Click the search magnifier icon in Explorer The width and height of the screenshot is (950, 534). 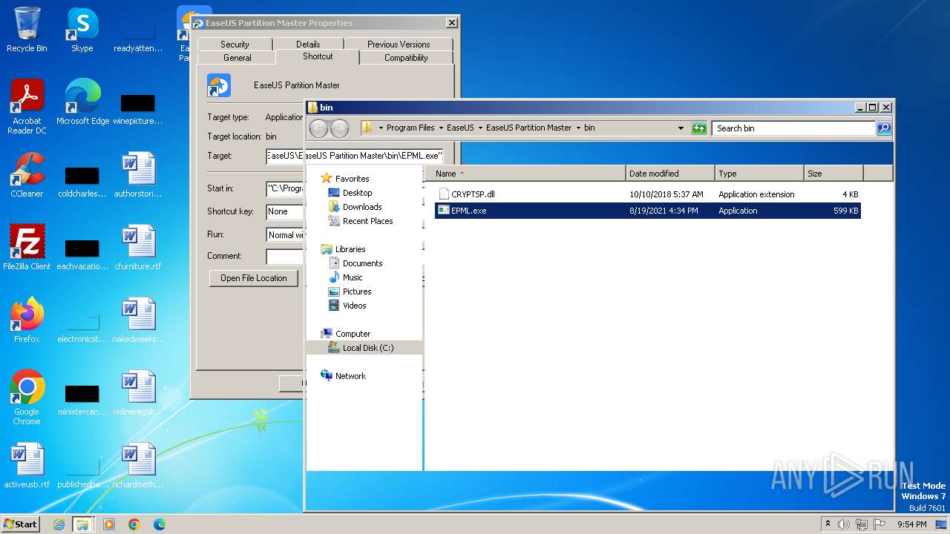[883, 128]
